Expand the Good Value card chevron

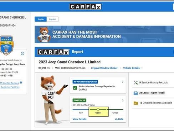click(x=123, y=101)
